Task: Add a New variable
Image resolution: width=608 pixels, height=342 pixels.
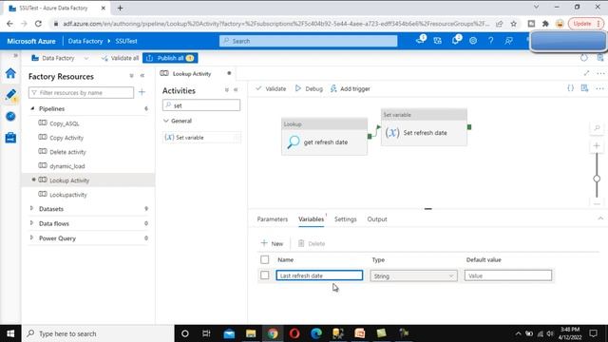Action: pos(273,243)
